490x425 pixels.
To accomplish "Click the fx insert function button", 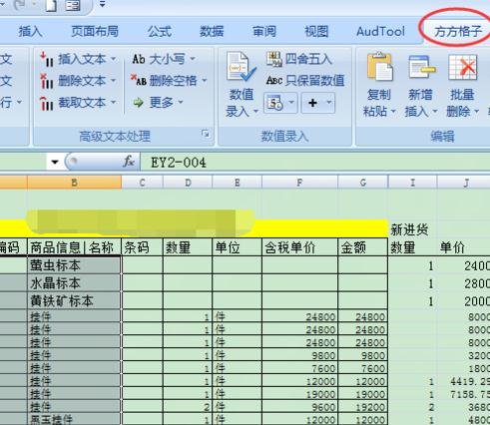I will pos(129,162).
